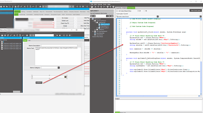
Task: Click the Cut scissors icon in Customization Tools
Action: point(95,7)
